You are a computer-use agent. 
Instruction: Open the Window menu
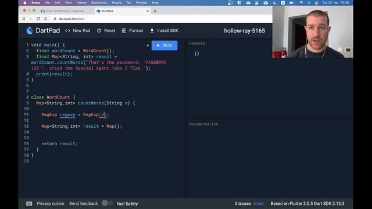click(141, 2)
